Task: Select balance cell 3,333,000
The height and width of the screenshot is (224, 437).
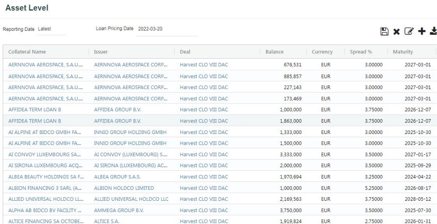Action: click(x=291, y=154)
